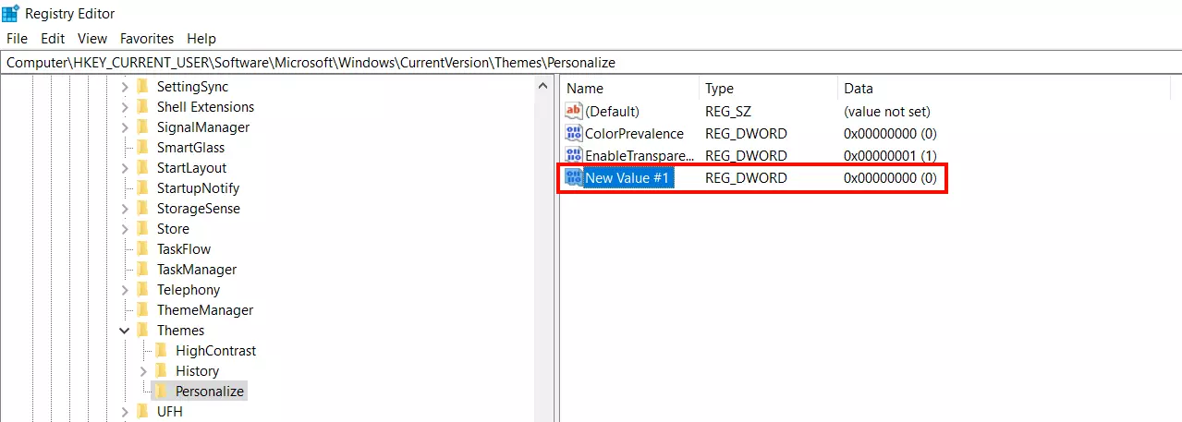
Task: Select the SmartGlass tree label
Action: [190, 148]
